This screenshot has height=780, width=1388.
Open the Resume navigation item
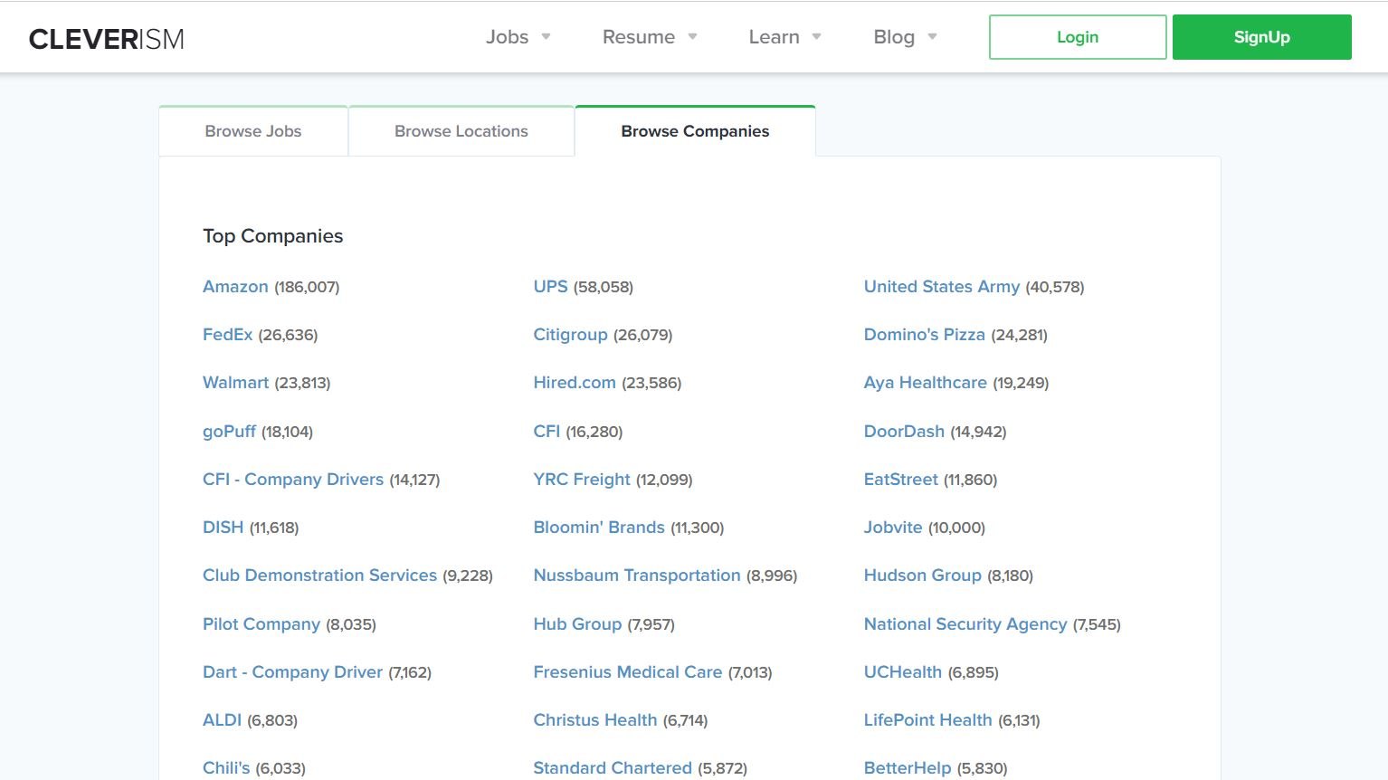tap(639, 37)
